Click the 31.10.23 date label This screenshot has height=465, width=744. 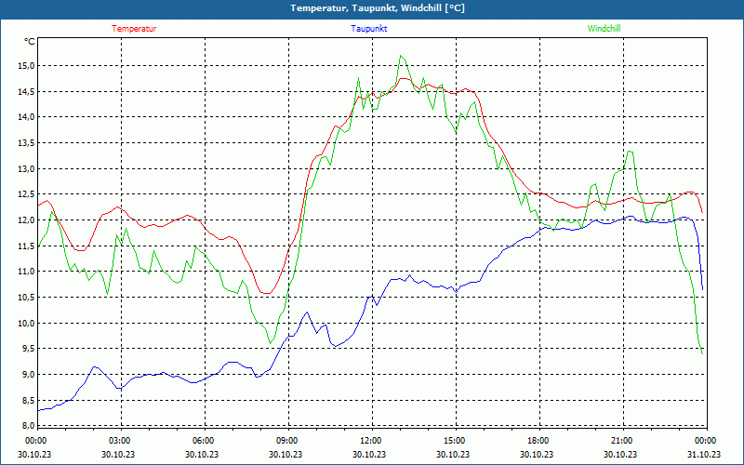coord(704,454)
